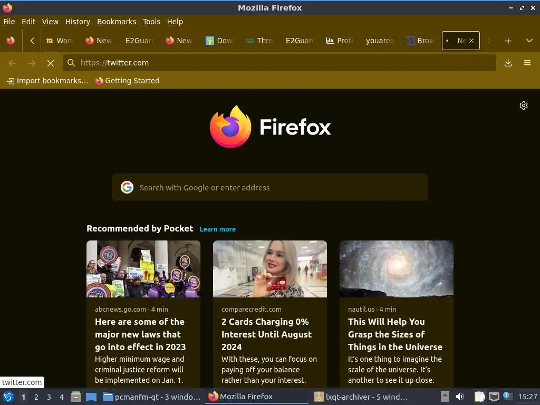Viewport: 540px width, 405px height.
Task: Switch to desktop 2 in pager
Action: pos(36,397)
